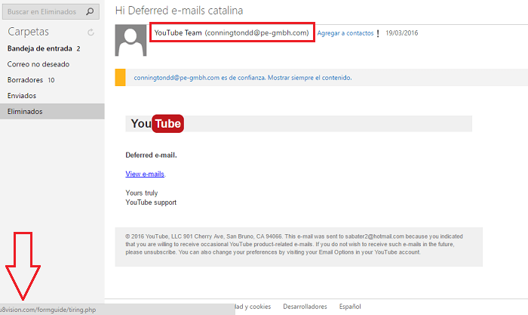
Task: Click the sender avatar picture
Action: click(x=130, y=40)
